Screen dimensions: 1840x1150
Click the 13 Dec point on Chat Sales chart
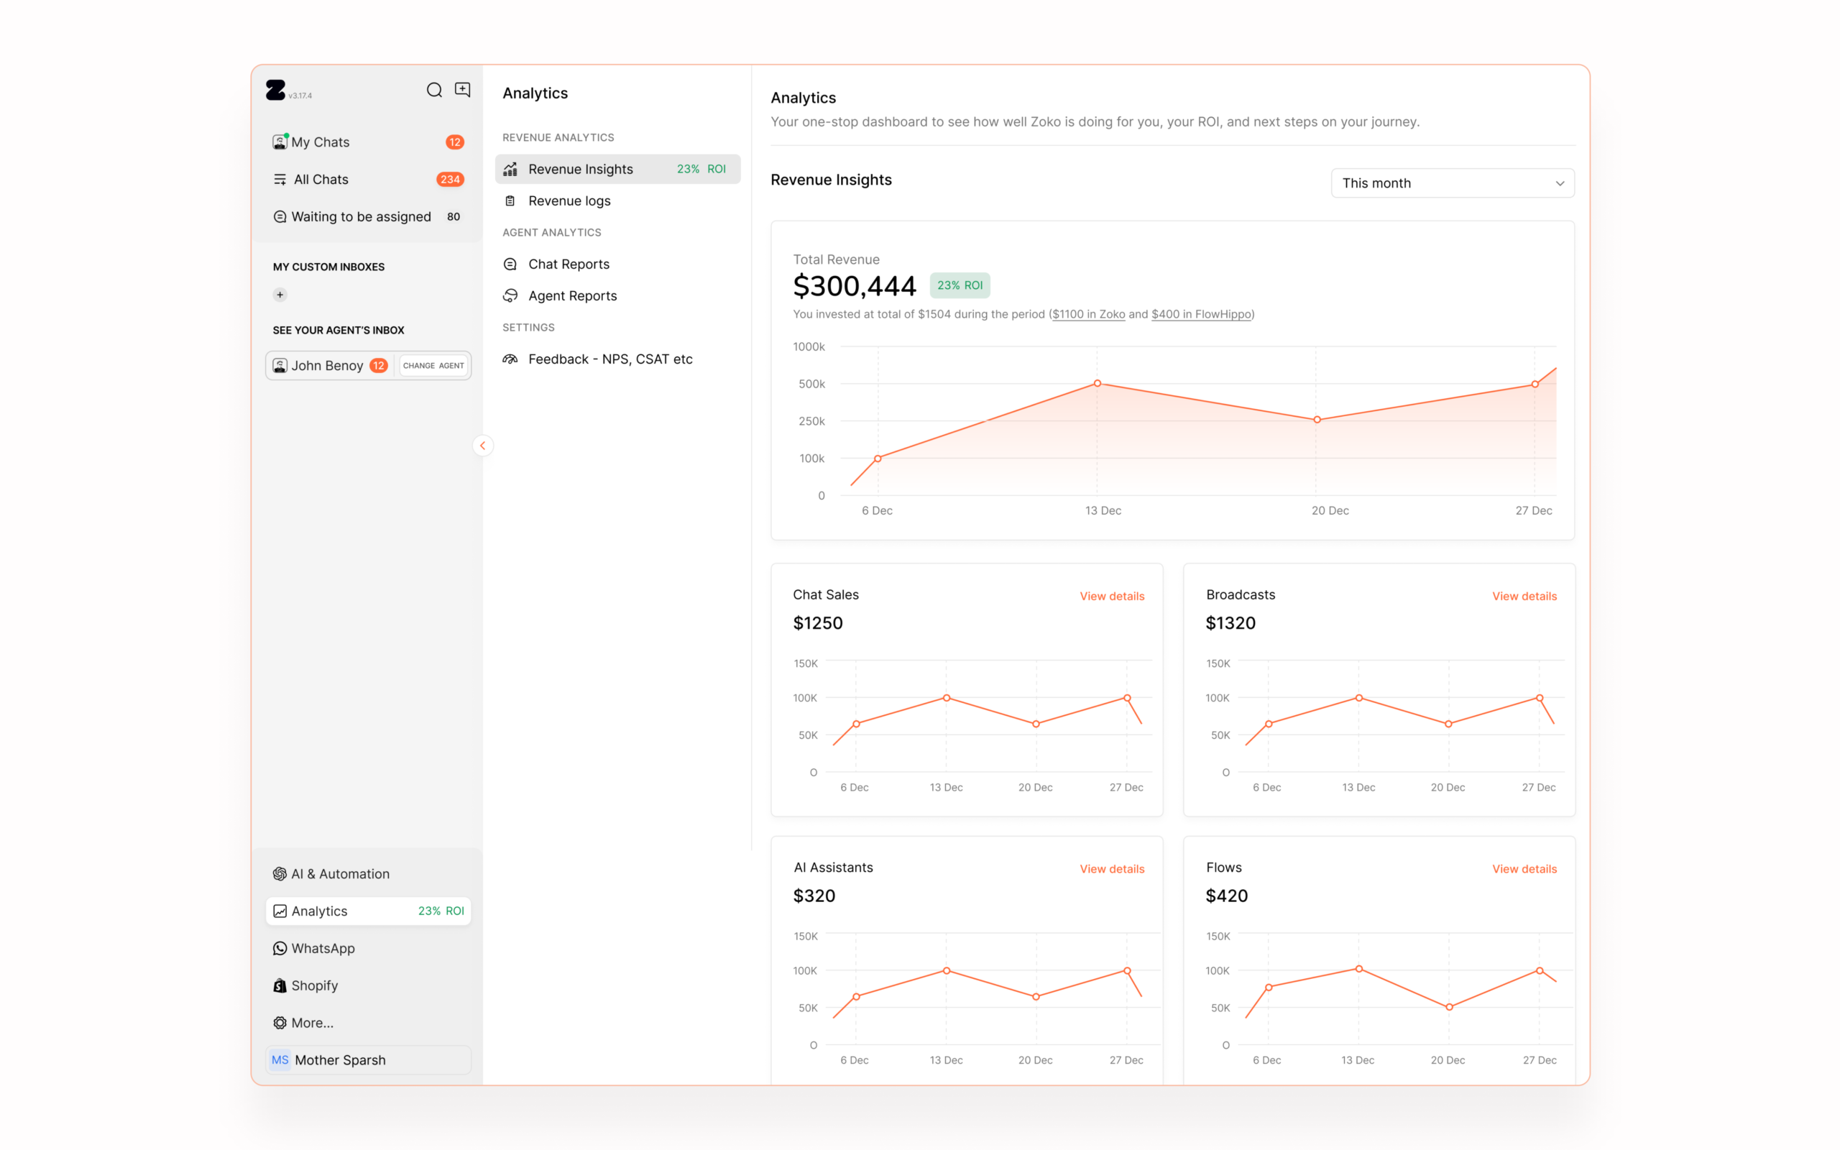947,697
